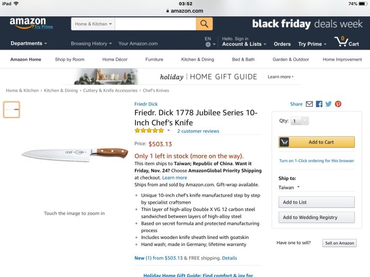
Task: Expand star rating breakdown arrow
Action: [x=169, y=130]
